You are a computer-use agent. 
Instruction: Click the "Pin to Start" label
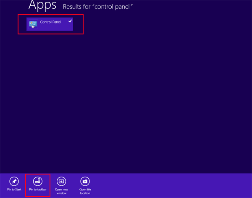(14, 190)
